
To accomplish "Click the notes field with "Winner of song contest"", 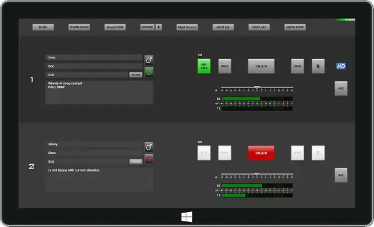I will pyautogui.click(x=99, y=92).
